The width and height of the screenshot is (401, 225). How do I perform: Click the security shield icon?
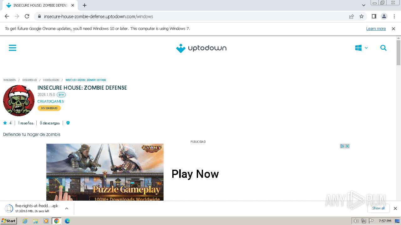point(68,123)
